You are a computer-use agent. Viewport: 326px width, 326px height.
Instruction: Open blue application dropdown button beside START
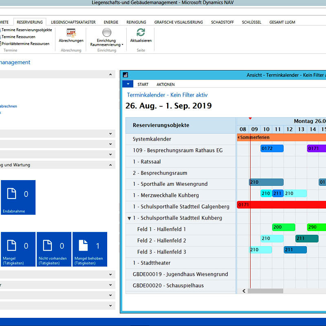coord(128,84)
